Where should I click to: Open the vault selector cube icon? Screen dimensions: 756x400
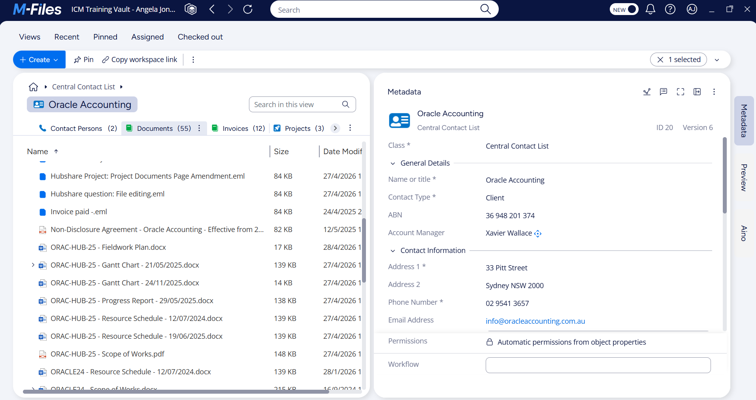[x=190, y=9]
